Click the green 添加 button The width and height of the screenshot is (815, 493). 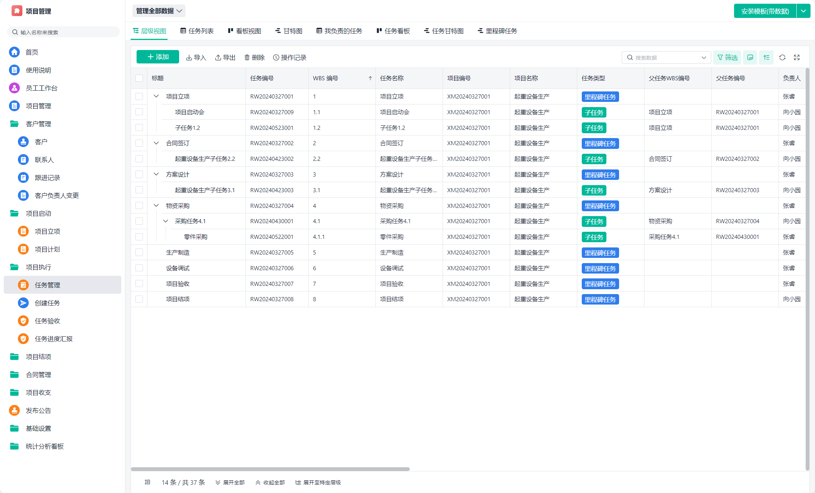pyautogui.click(x=158, y=57)
